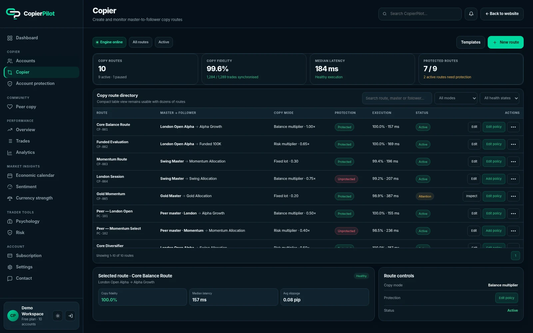Toggle the light/dark theme sun icon
Screen dimensions: 533x333
(58, 316)
